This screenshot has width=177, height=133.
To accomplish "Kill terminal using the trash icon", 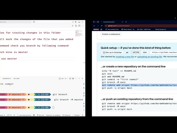I will (73, 78).
